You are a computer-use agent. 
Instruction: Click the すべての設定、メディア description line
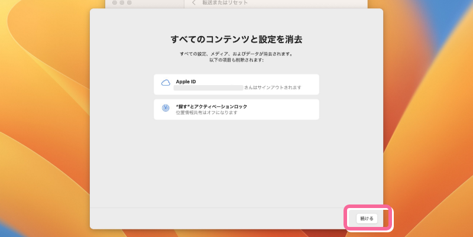point(237,54)
